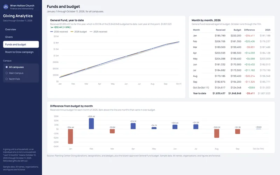Viewport: 280px width, 175px height.
Task: Click the 2025 column header
Action: coord(268,30)
